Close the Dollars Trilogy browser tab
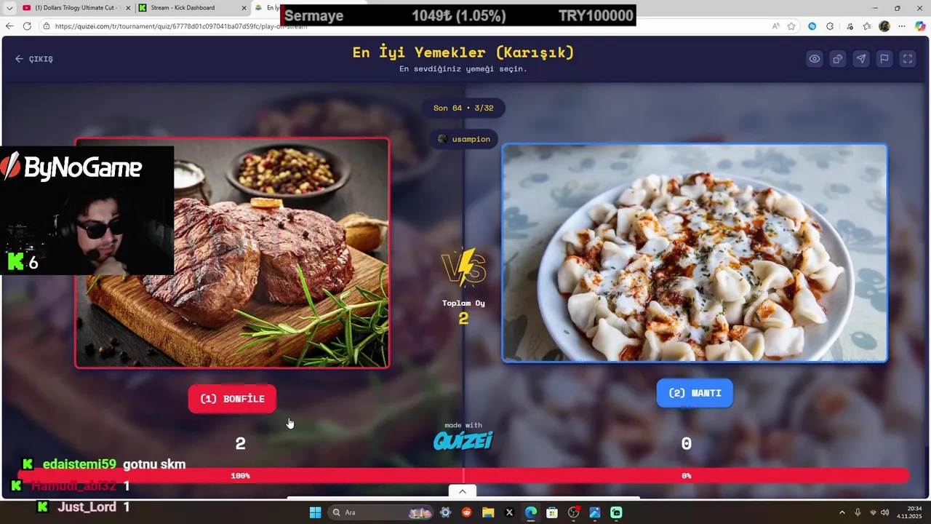Viewport: 931px width, 524px height. [128, 8]
